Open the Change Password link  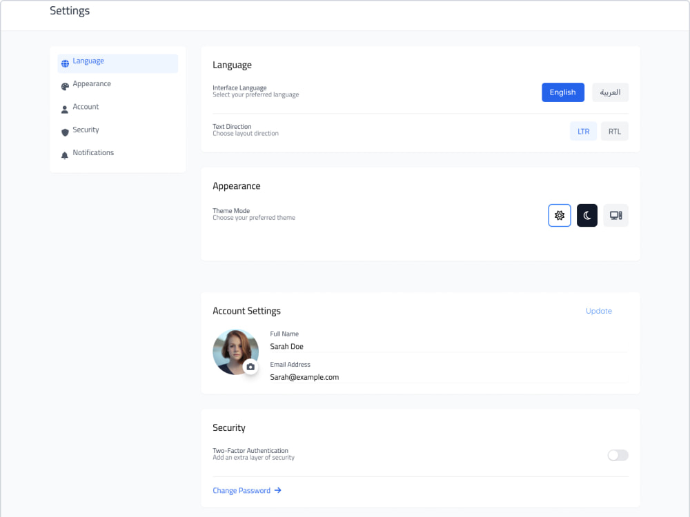[247, 490]
